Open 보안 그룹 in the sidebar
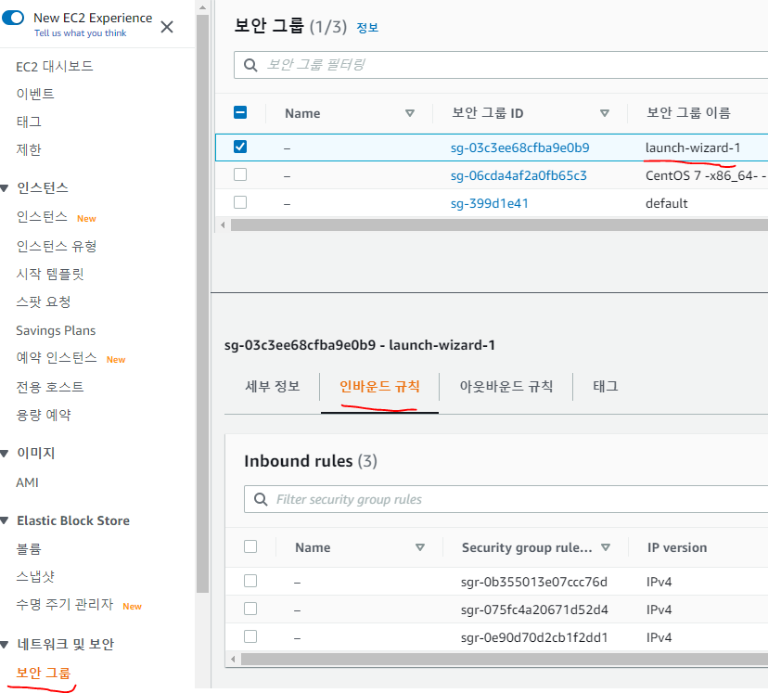This screenshot has height=693, width=768. point(44,673)
